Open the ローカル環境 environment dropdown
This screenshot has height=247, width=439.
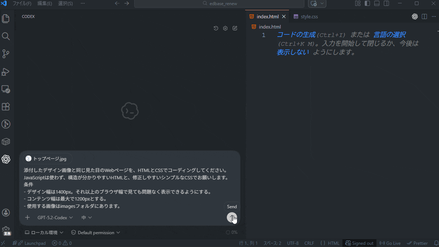44,232
